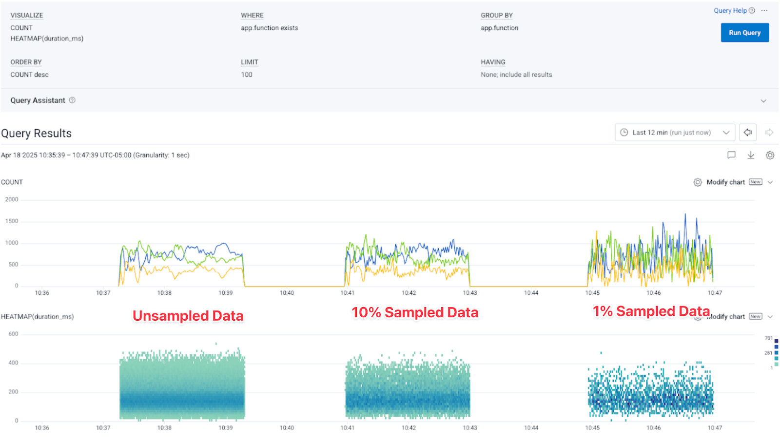Expand the chevron next to COUNT Modify chart

tap(770, 182)
